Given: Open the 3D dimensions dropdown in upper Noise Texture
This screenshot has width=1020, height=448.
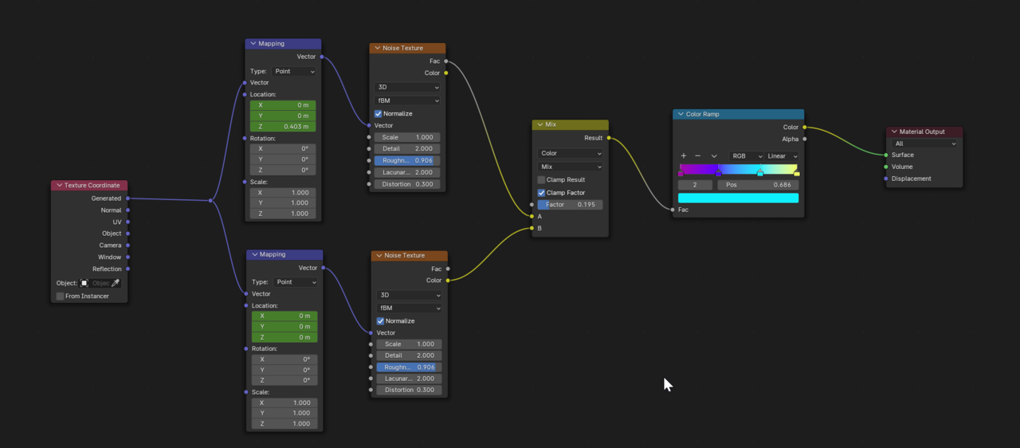Looking at the screenshot, I should [407, 88].
